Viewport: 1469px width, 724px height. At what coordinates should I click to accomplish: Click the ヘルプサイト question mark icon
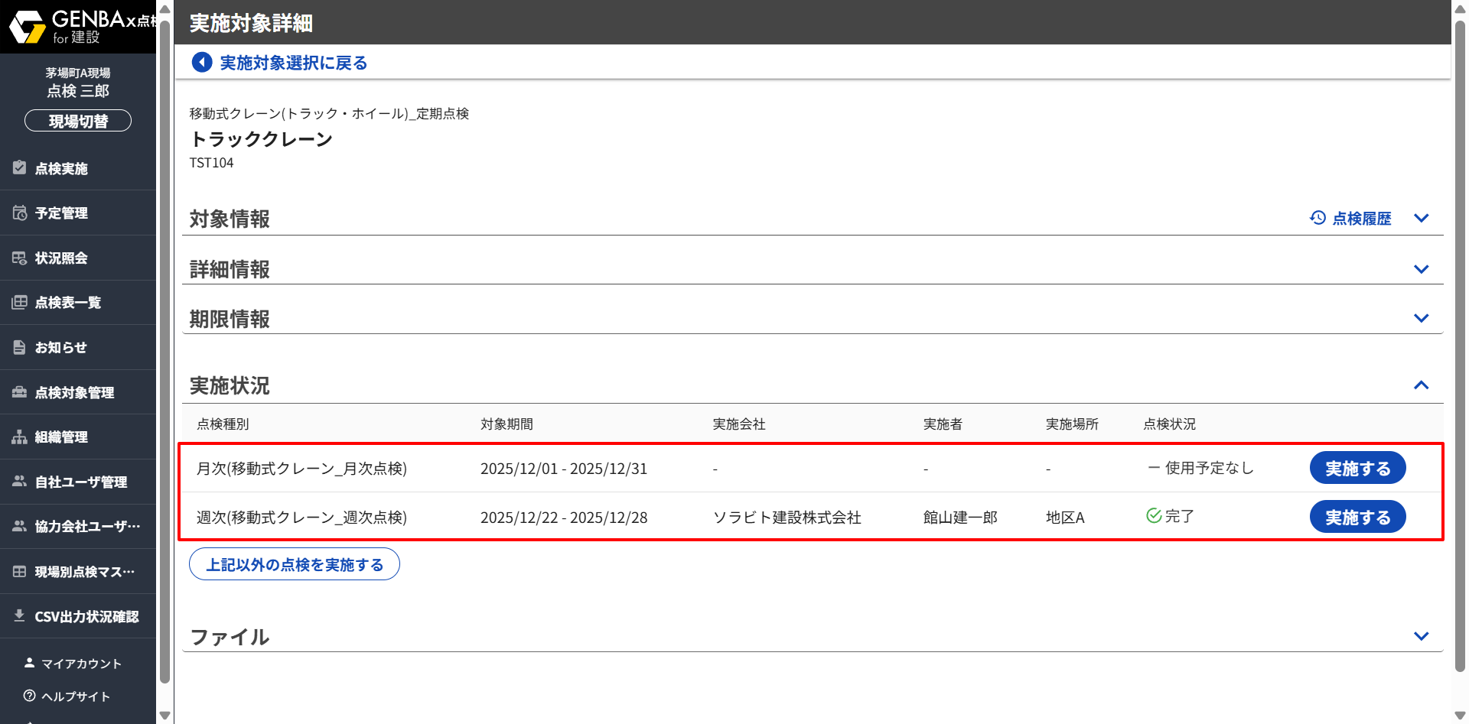(30, 696)
